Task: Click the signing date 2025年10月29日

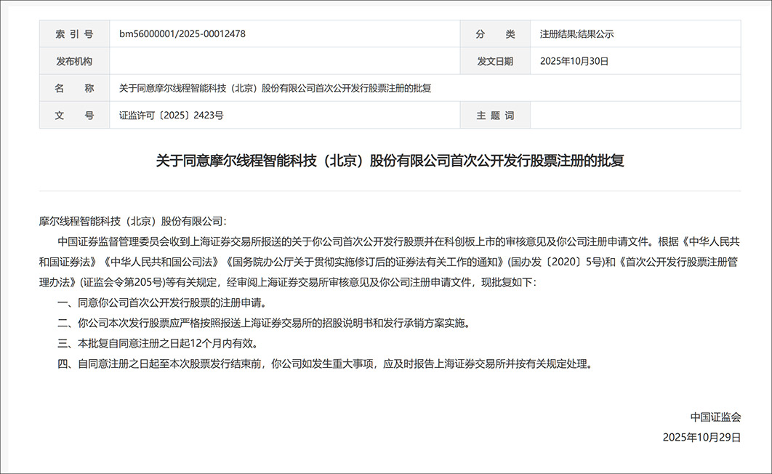Action: pyautogui.click(x=701, y=437)
